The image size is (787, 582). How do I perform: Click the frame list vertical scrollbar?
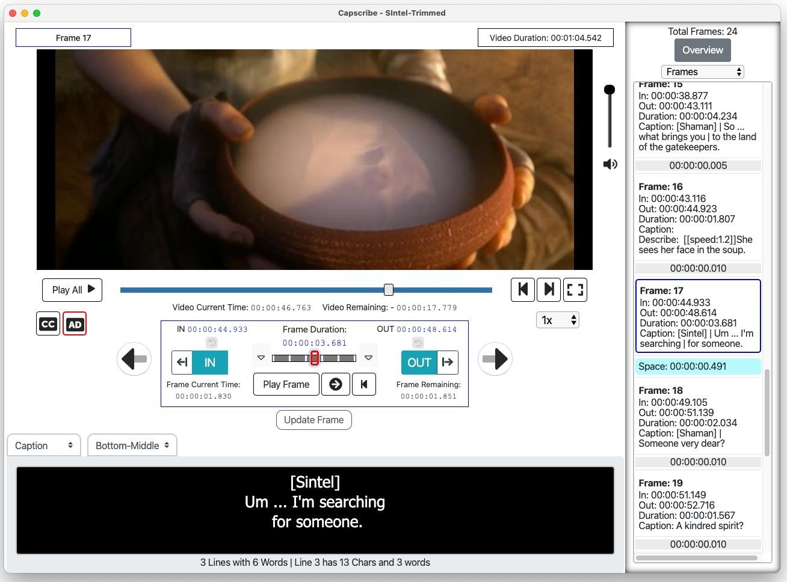click(767, 412)
